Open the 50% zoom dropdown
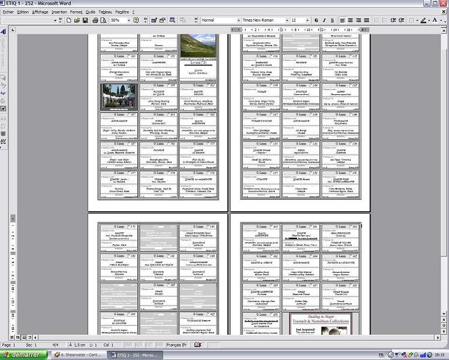Viewport: 449px width, 360px height. tap(127, 20)
